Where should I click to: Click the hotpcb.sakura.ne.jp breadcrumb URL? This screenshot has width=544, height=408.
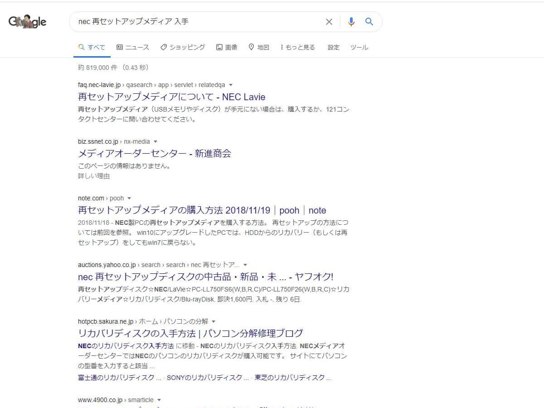tap(143, 321)
